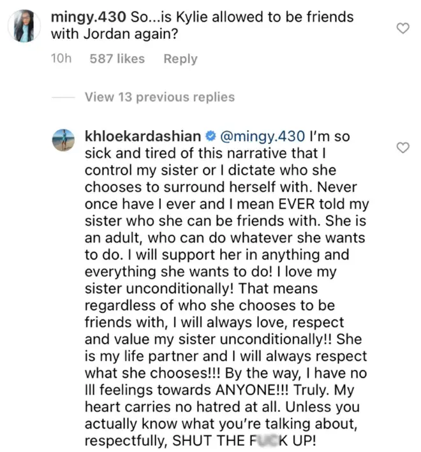The image size is (421, 452).
Task: Follow the @mingy.430 mention in reply
Action: 262,136
